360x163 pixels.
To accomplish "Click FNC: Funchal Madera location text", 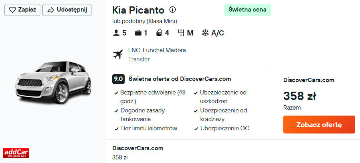I will coord(157,50).
